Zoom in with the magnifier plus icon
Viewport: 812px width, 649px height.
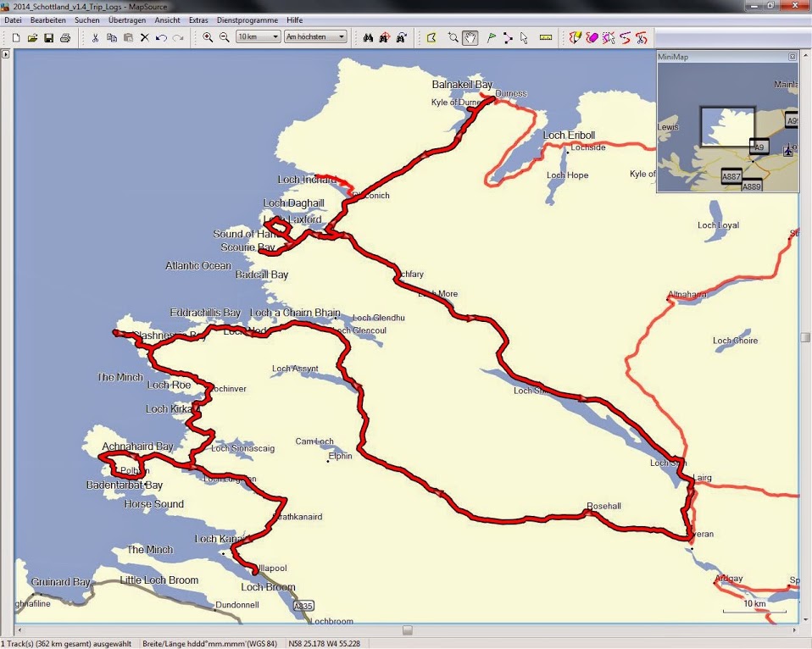click(x=208, y=37)
